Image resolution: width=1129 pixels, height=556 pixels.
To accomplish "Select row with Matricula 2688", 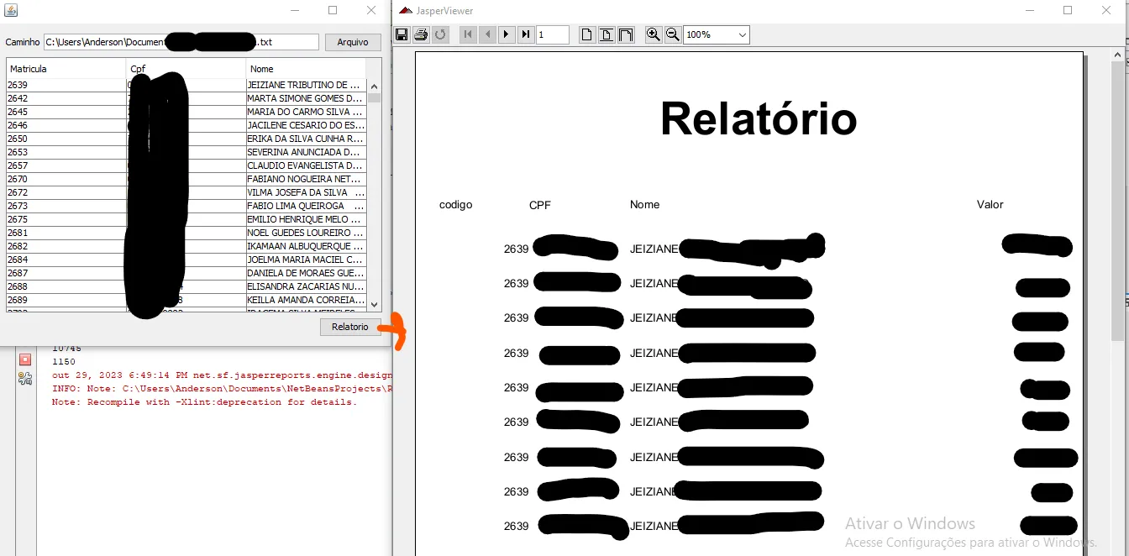I will 186,286.
